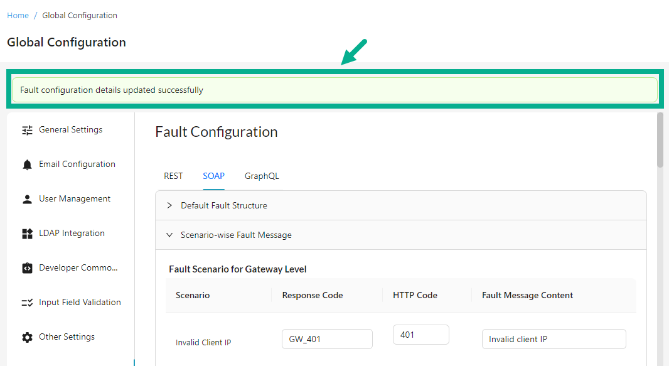
Task: Select the Developer Commons code-box icon
Action: (26, 267)
